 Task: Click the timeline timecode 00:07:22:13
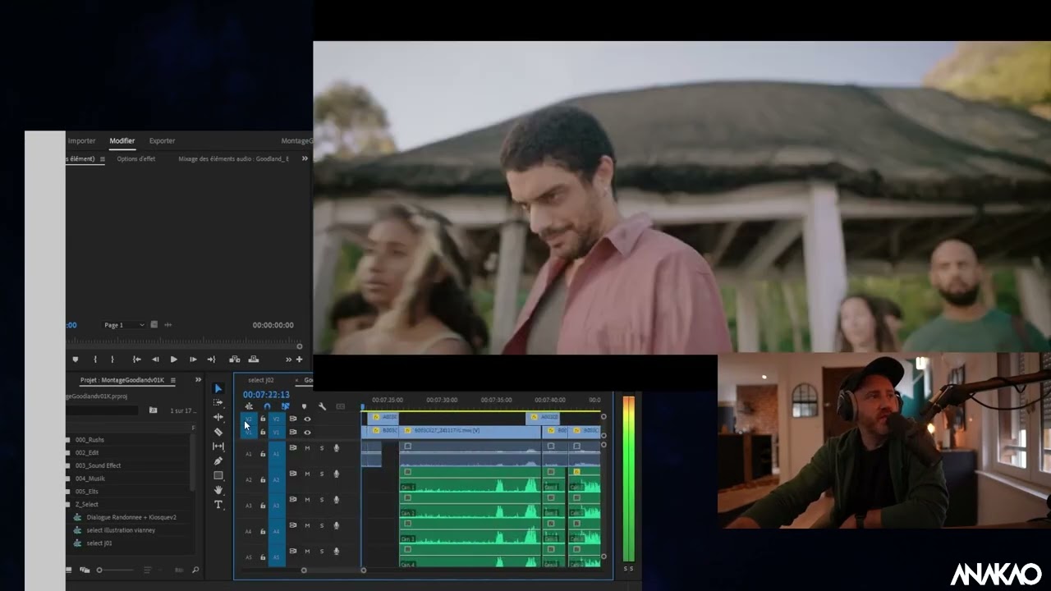click(266, 395)
